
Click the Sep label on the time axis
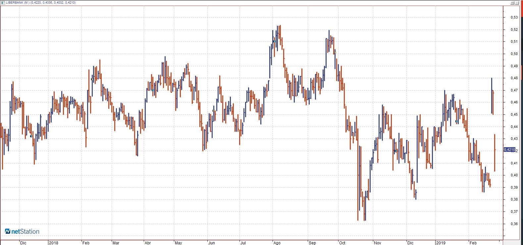coord(312,243)
